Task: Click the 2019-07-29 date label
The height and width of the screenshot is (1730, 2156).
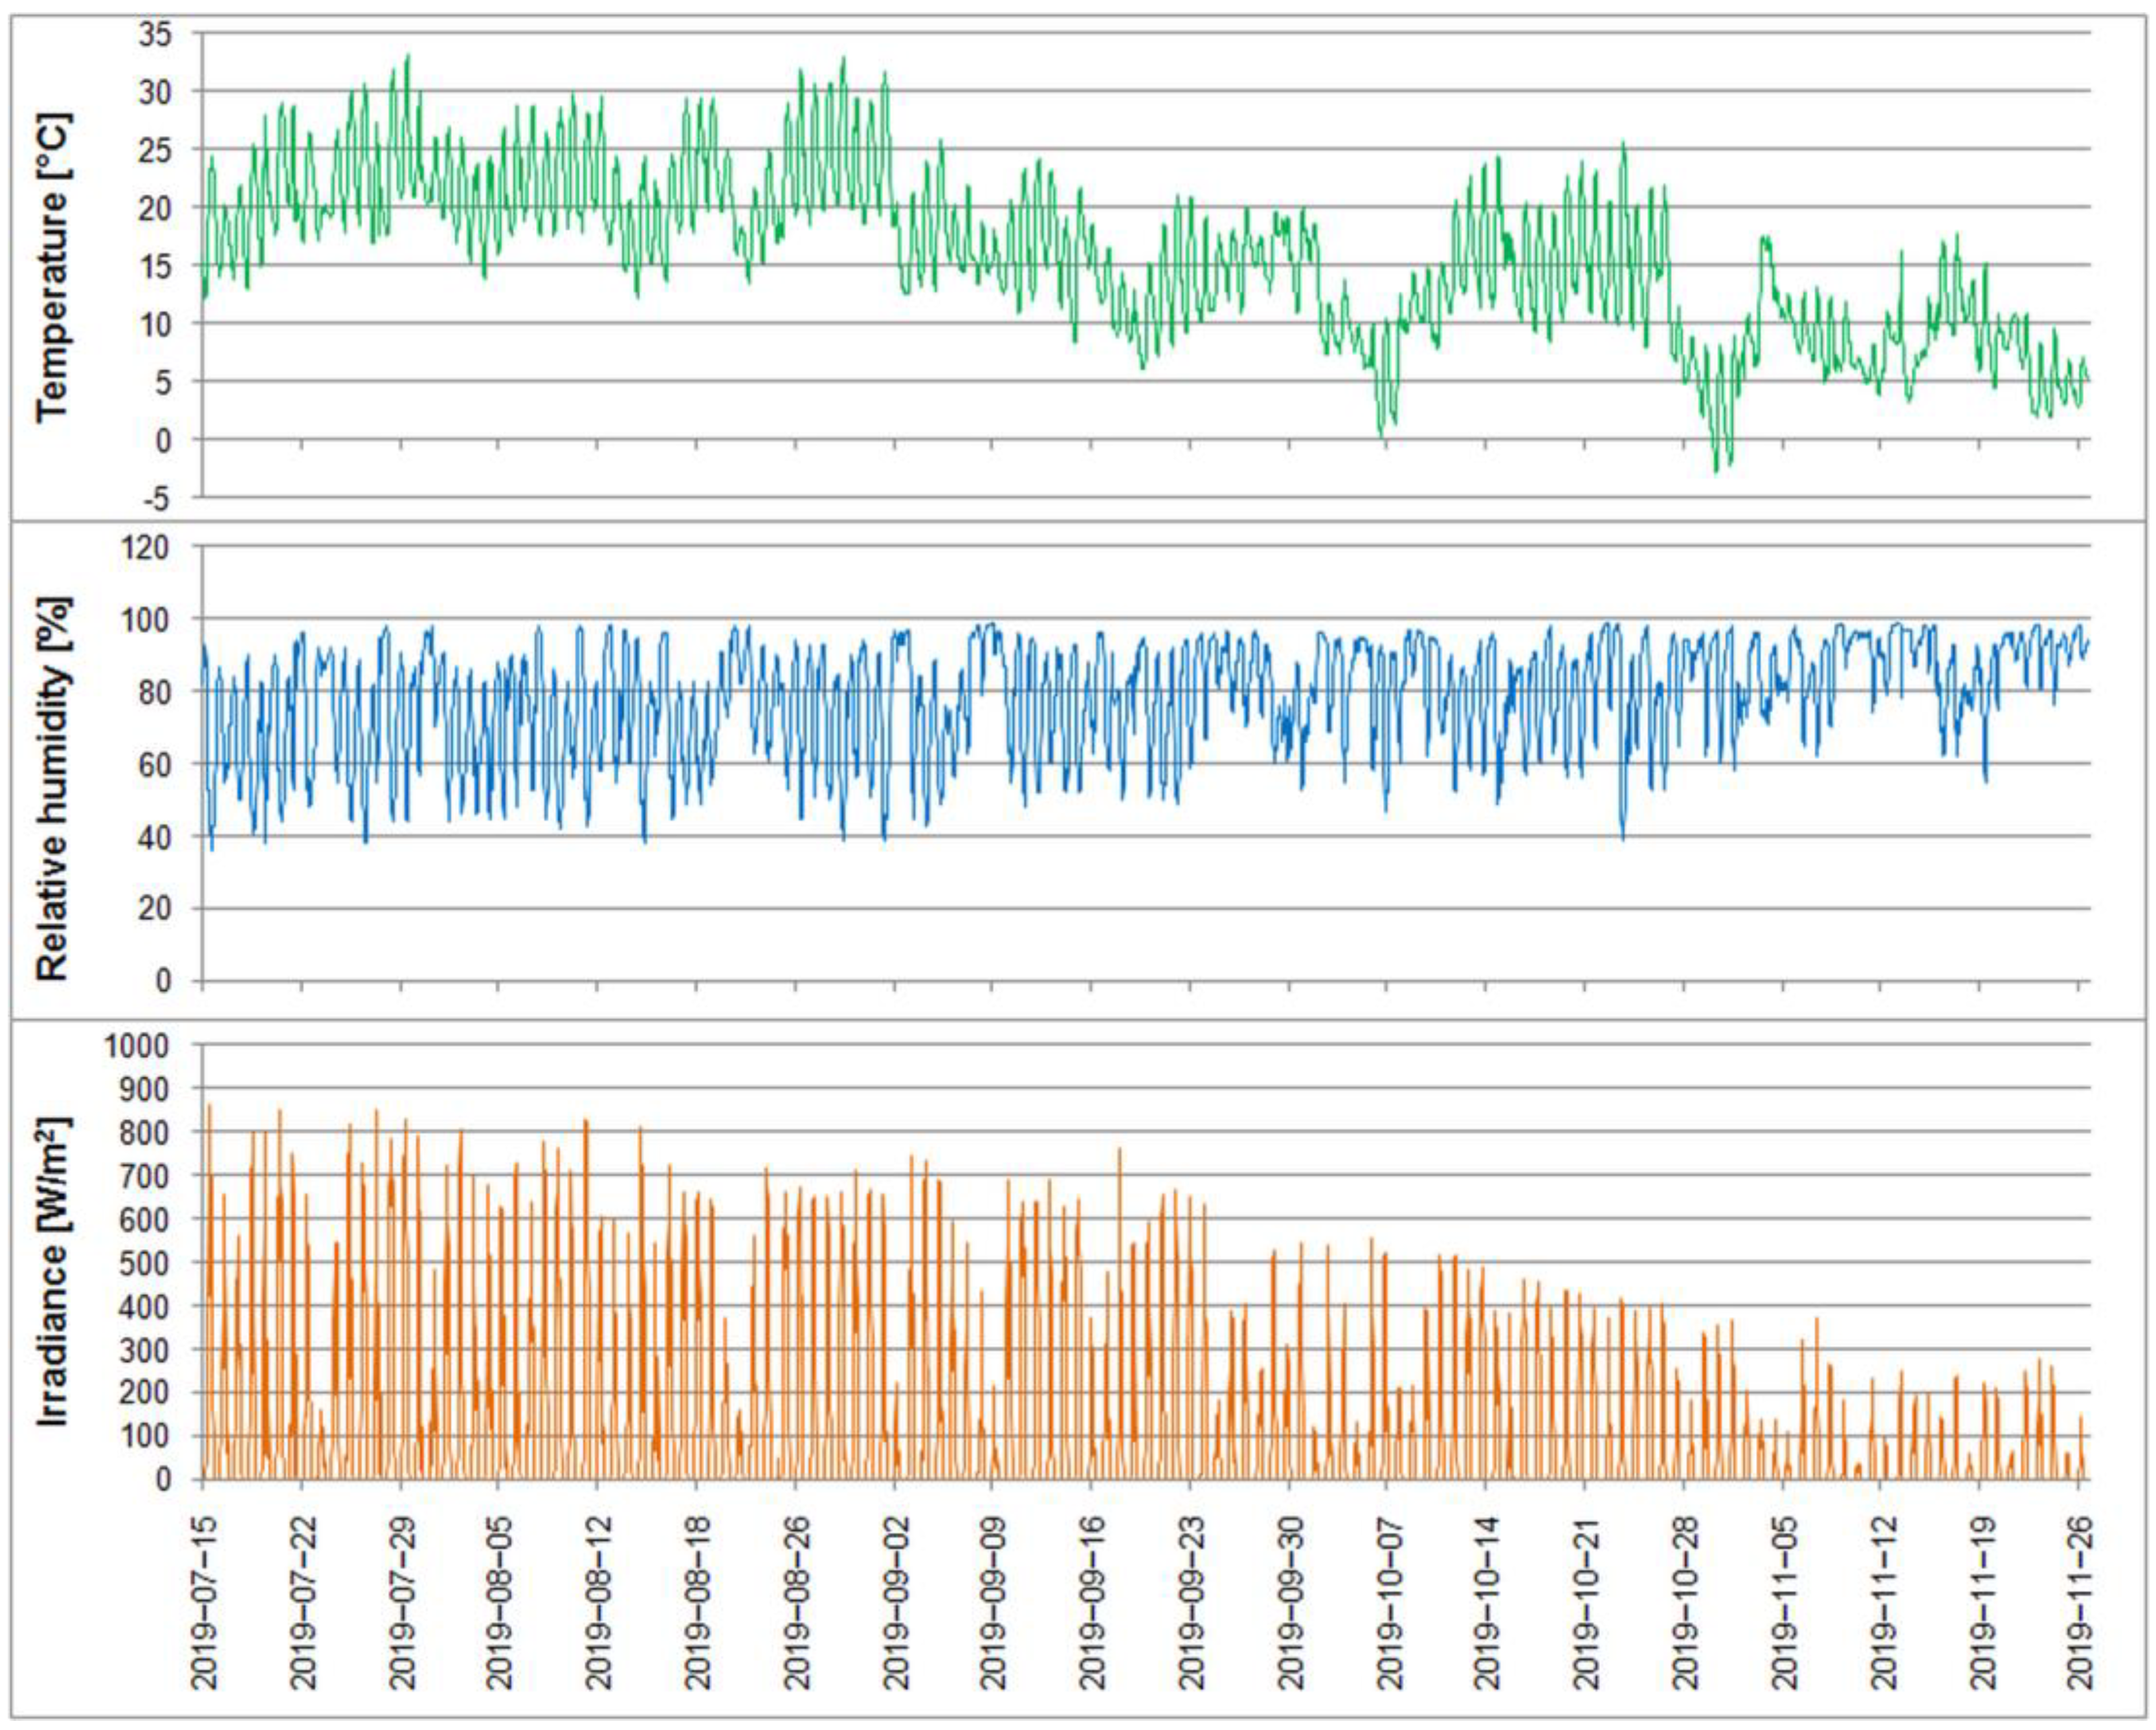Action: pyautogui.click(x=402, y=1603)
